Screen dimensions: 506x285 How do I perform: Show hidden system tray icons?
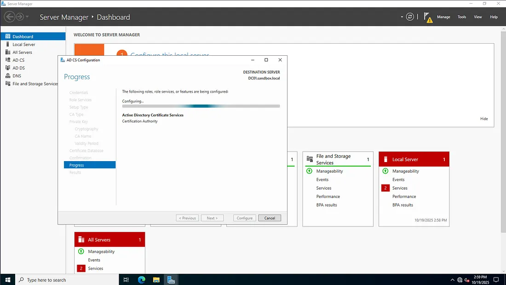tap(452, 279)
